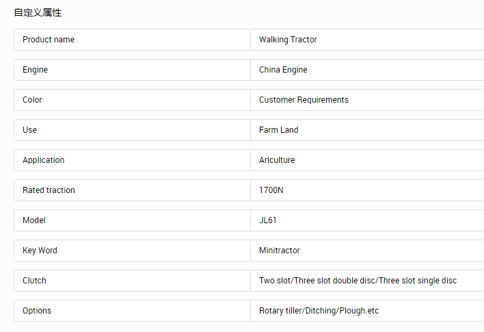
Task: Click the Color attribute name field
Action: [x=132, y=100]
